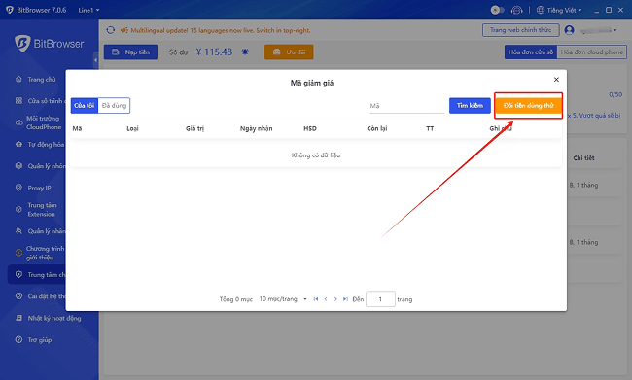This screenshot has height=380, width=632.
Task: Click the Môi trường CloudPhone cloud icon
Action: (18, 122)
